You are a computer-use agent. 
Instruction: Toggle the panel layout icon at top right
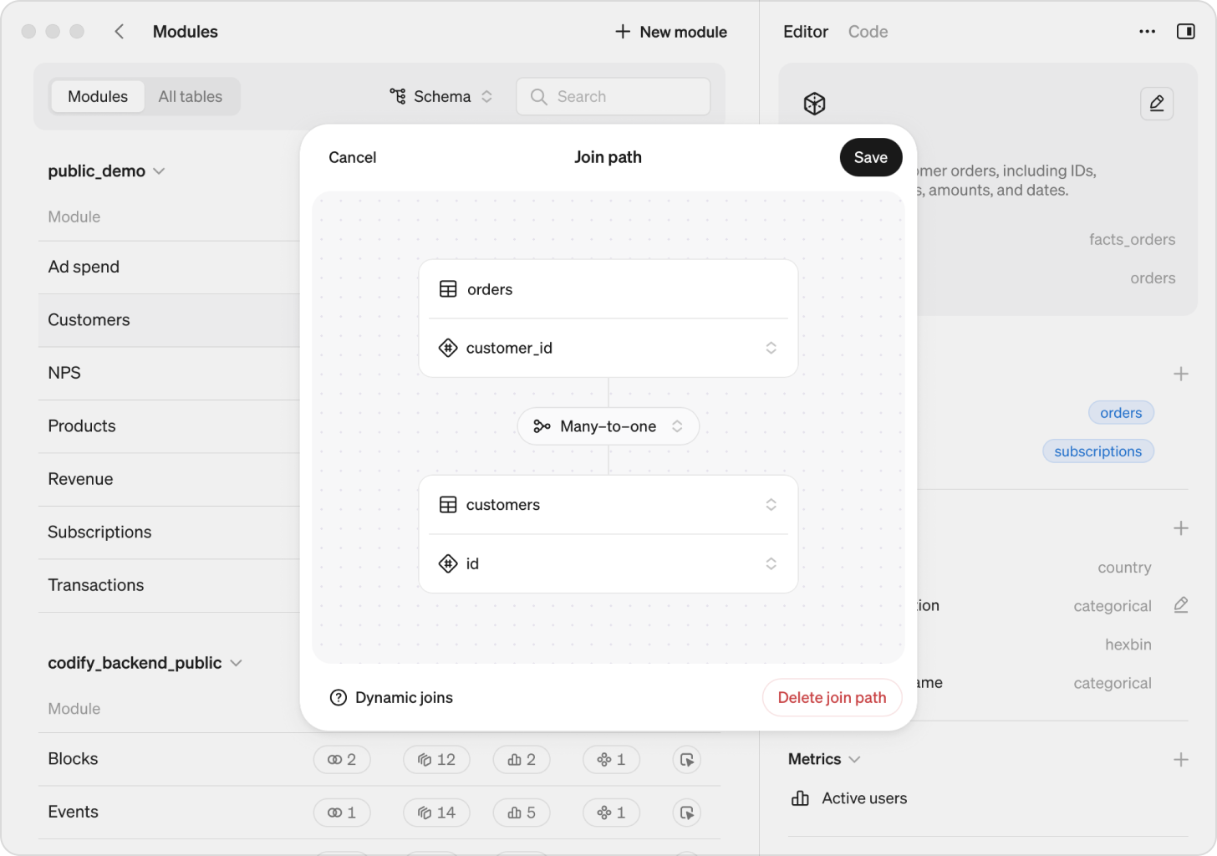point(1186,31)
